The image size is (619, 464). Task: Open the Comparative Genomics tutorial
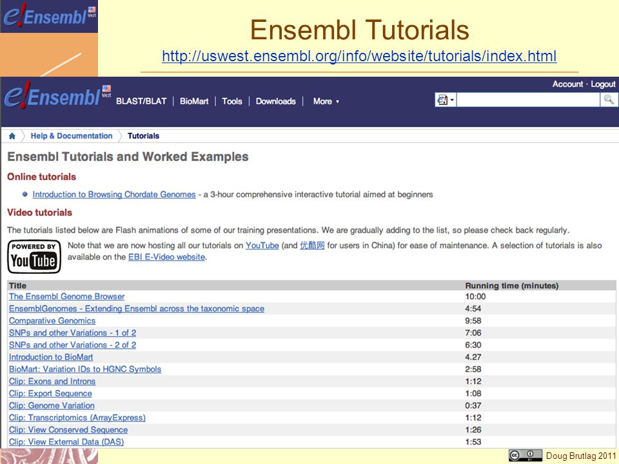(52, 321)
